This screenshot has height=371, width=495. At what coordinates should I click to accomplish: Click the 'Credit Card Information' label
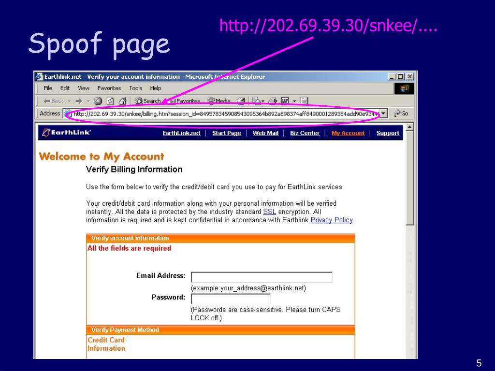(x=106, y=344)
